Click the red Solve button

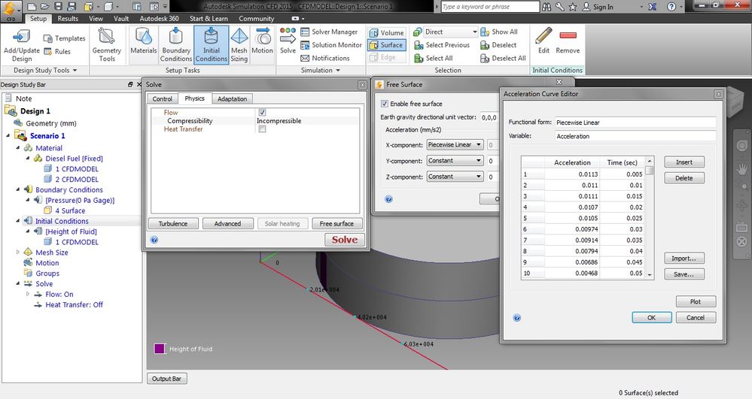344,240
